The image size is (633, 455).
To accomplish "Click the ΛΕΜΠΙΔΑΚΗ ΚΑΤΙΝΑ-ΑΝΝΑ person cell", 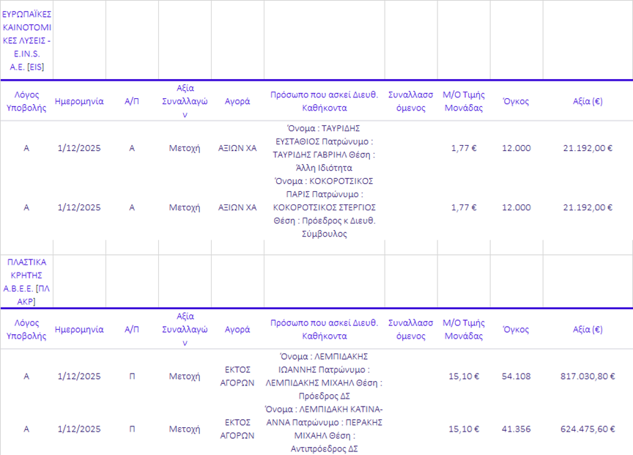I will point(324,429).
